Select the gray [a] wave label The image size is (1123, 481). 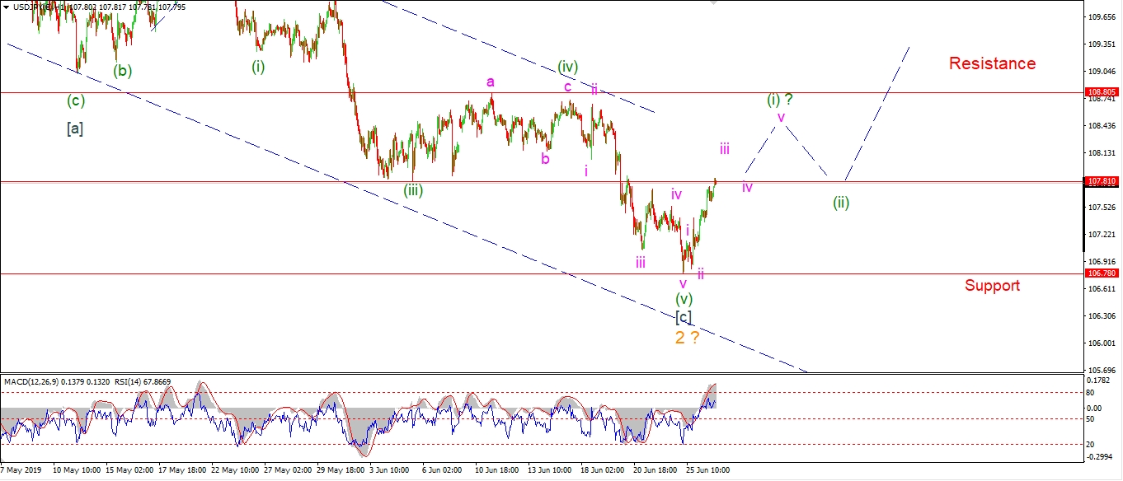[74, 128]
